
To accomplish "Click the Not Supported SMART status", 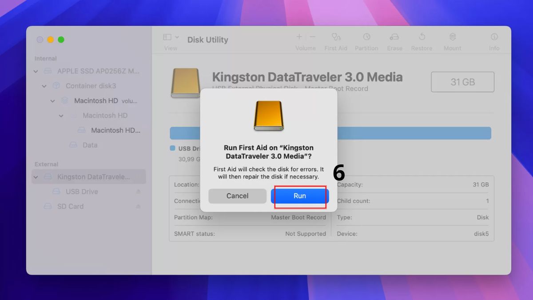I will coord(306,234).
